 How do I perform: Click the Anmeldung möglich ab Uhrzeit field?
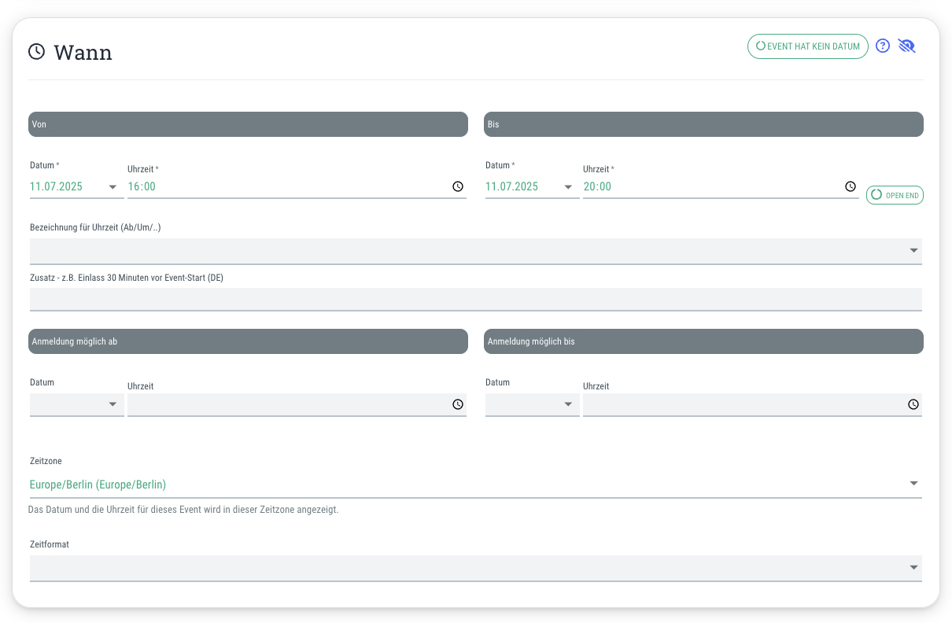point(297,404)
